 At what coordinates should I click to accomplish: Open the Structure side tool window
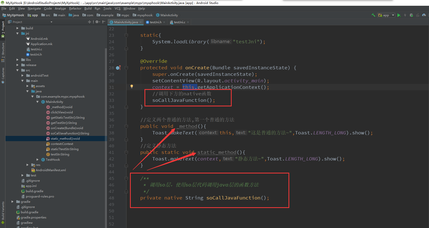[x=3, y=52]
